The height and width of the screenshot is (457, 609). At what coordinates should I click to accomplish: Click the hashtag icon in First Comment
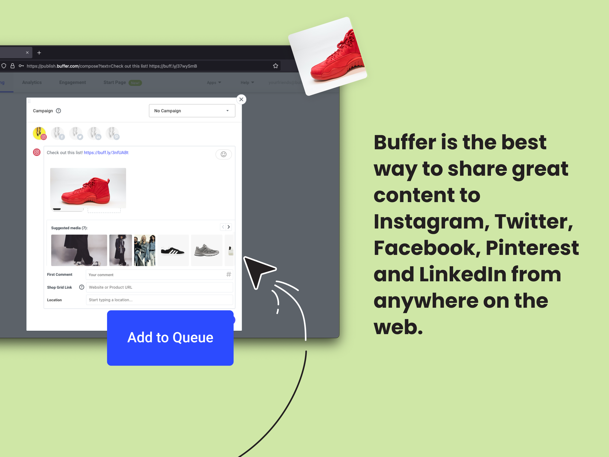coord(228,274)
